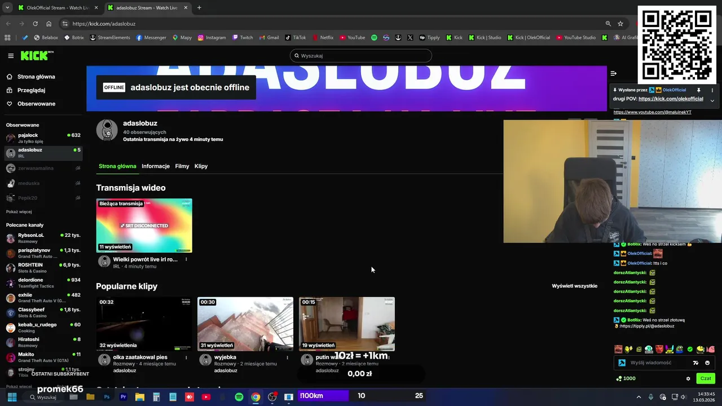Click the Kick logo
Viewport: 722px width, 406px height.
pyautogui.click(x=37, y=55)
